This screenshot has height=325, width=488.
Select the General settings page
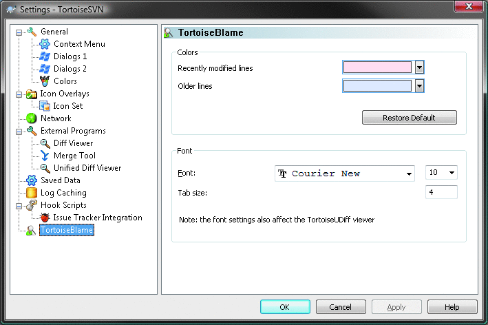point(54,32)
